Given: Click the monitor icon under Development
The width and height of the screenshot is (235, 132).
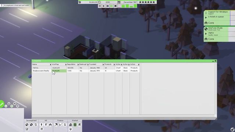Looking at the screenshot, I should click(x=27, y=129).
